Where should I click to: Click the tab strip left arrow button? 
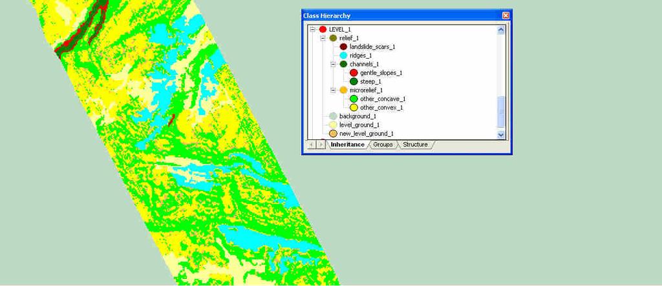click(x=312, y=145)
